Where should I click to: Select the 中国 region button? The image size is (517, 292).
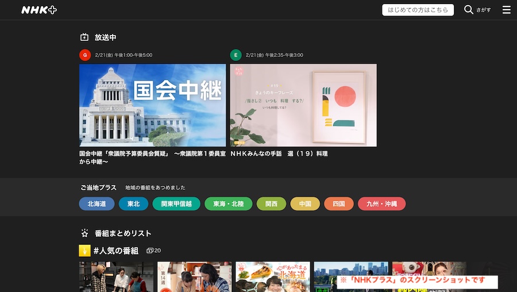coord(305,203)
